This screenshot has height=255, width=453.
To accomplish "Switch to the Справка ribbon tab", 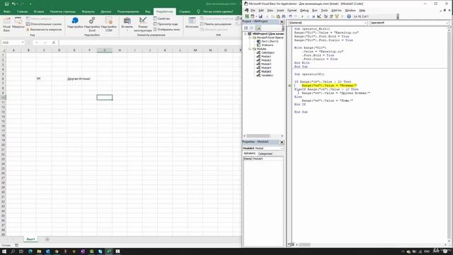I will 185,11.
